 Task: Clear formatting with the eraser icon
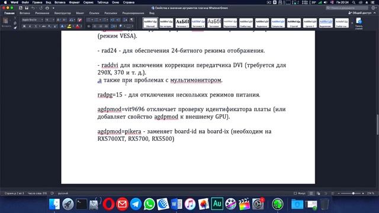coord(79,20)
